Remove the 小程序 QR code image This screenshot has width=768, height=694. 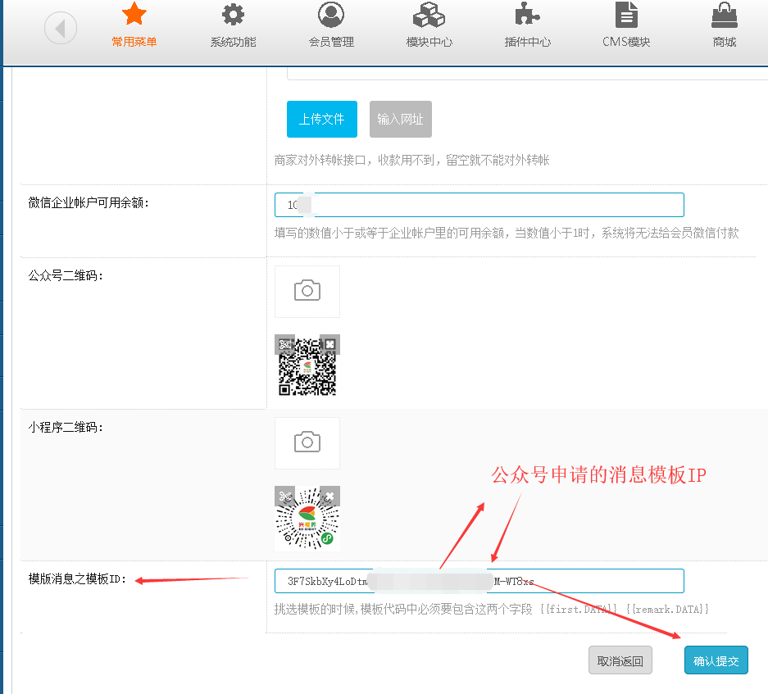329,496
